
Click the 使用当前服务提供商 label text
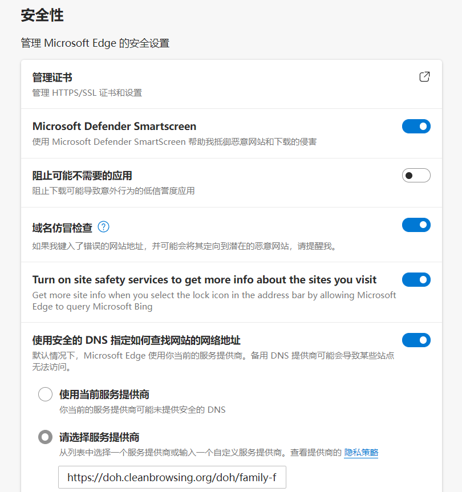point(104,395)
